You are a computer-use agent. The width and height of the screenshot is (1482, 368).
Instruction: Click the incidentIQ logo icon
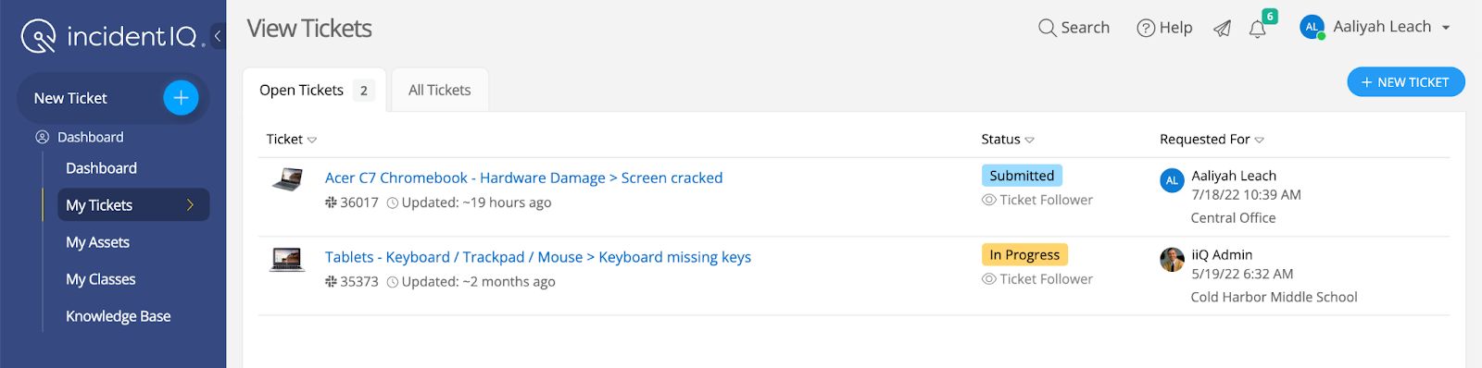[x=39, y=36]
